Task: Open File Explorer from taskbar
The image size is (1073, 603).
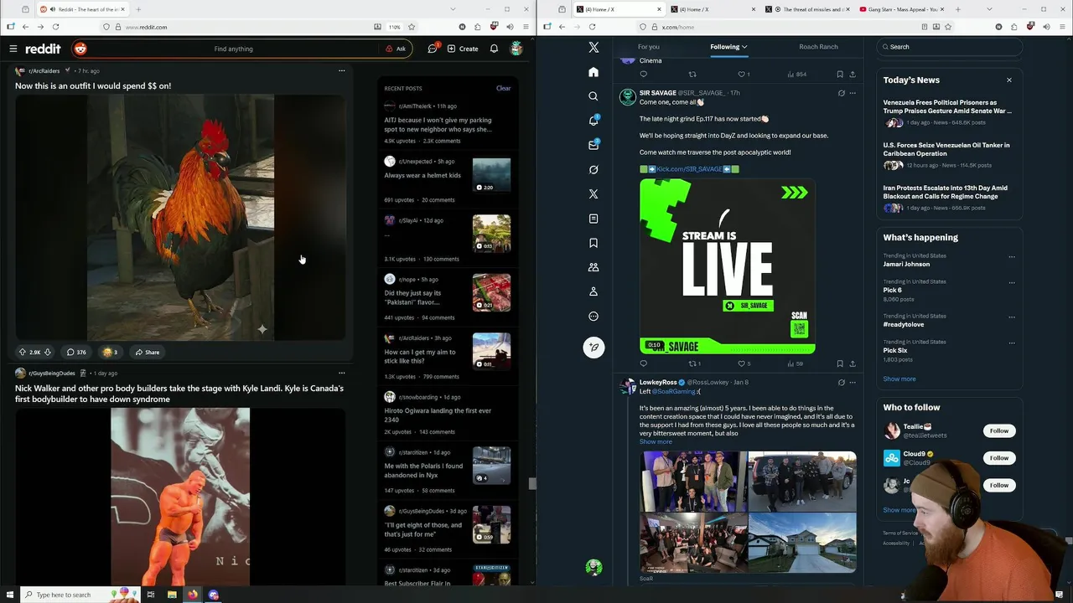Action: tap(172, 595)
